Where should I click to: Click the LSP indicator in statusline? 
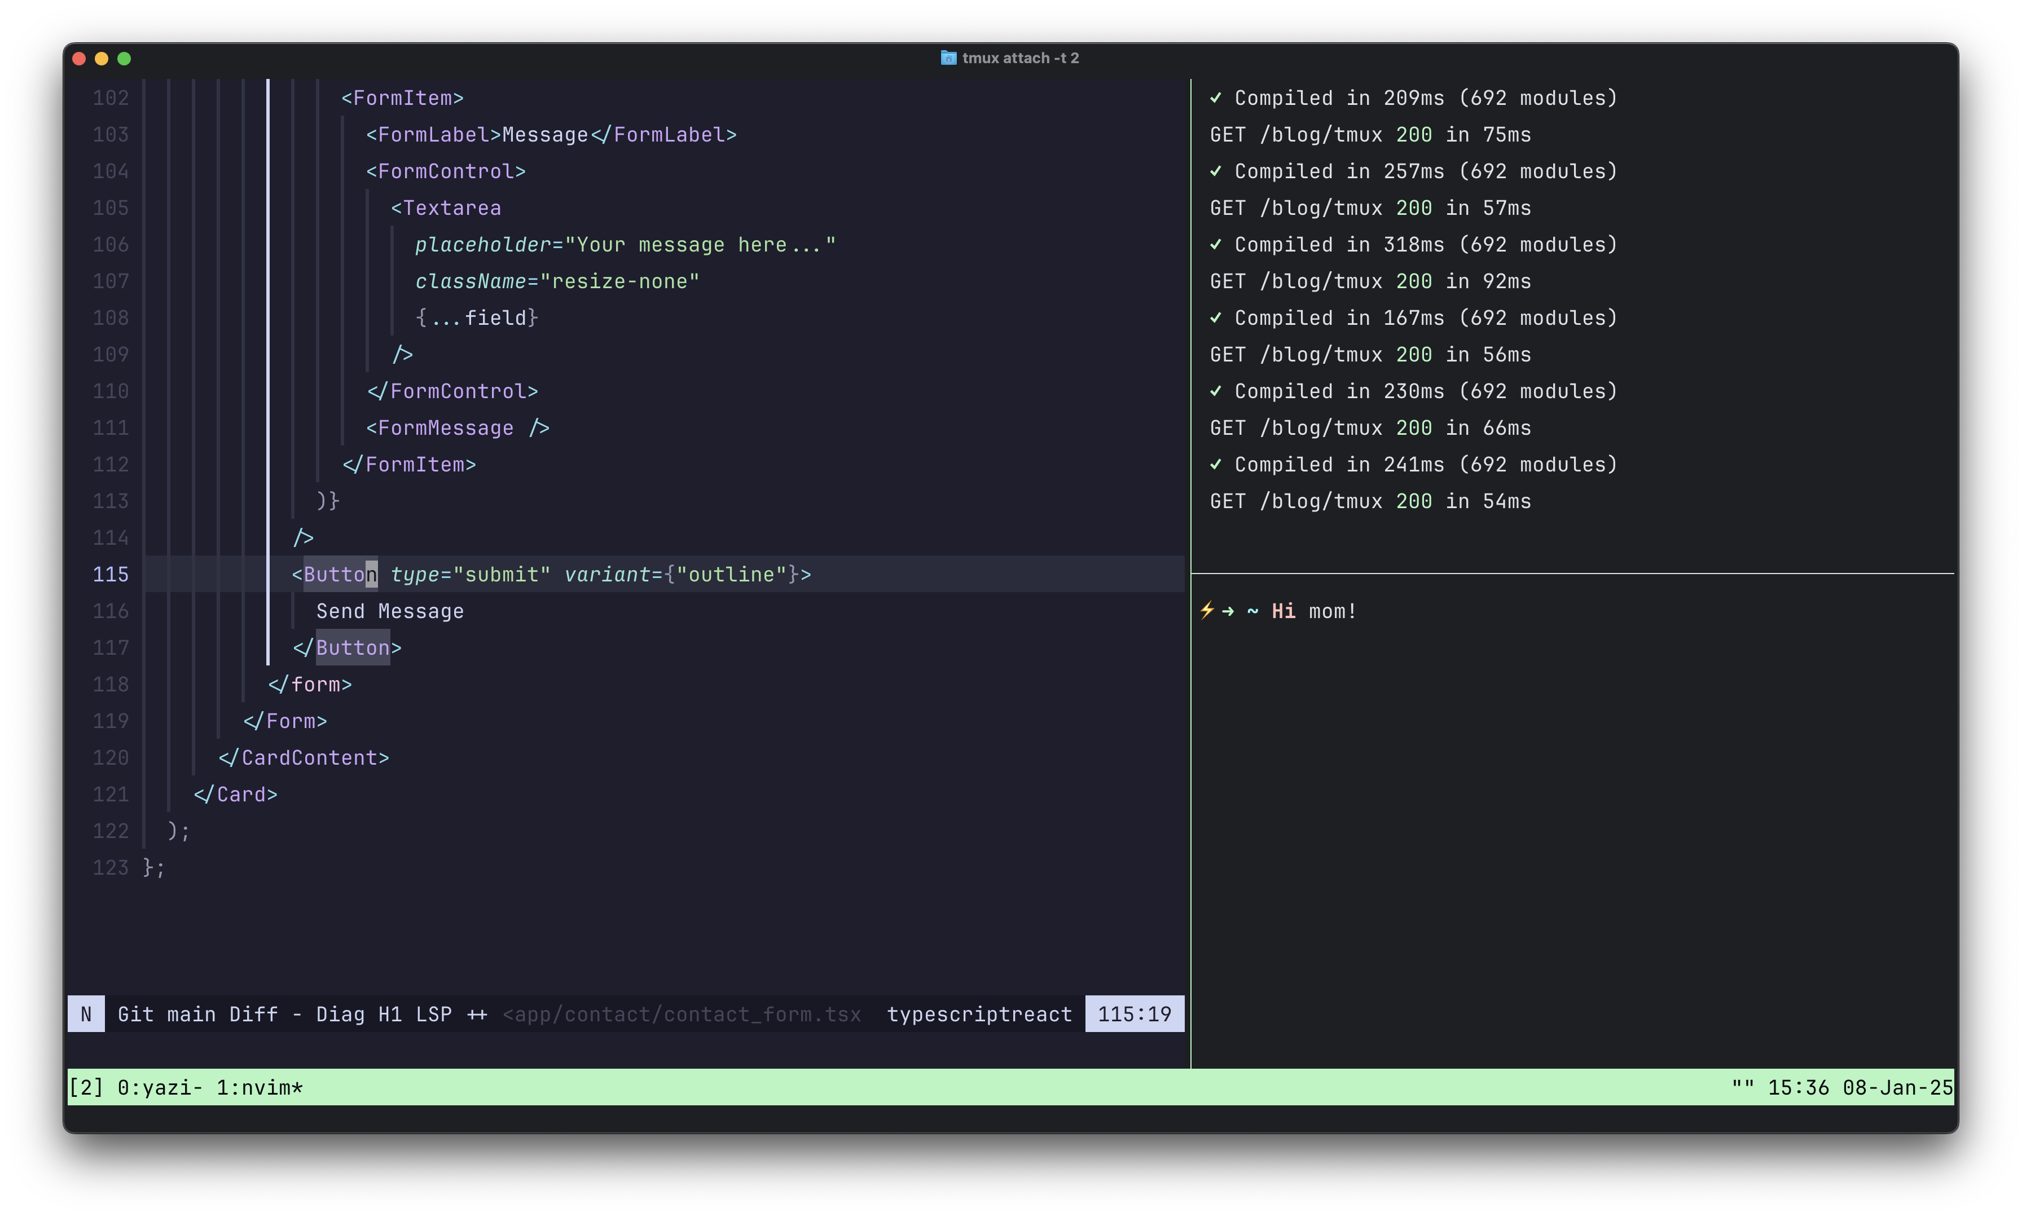(434, 1015)
